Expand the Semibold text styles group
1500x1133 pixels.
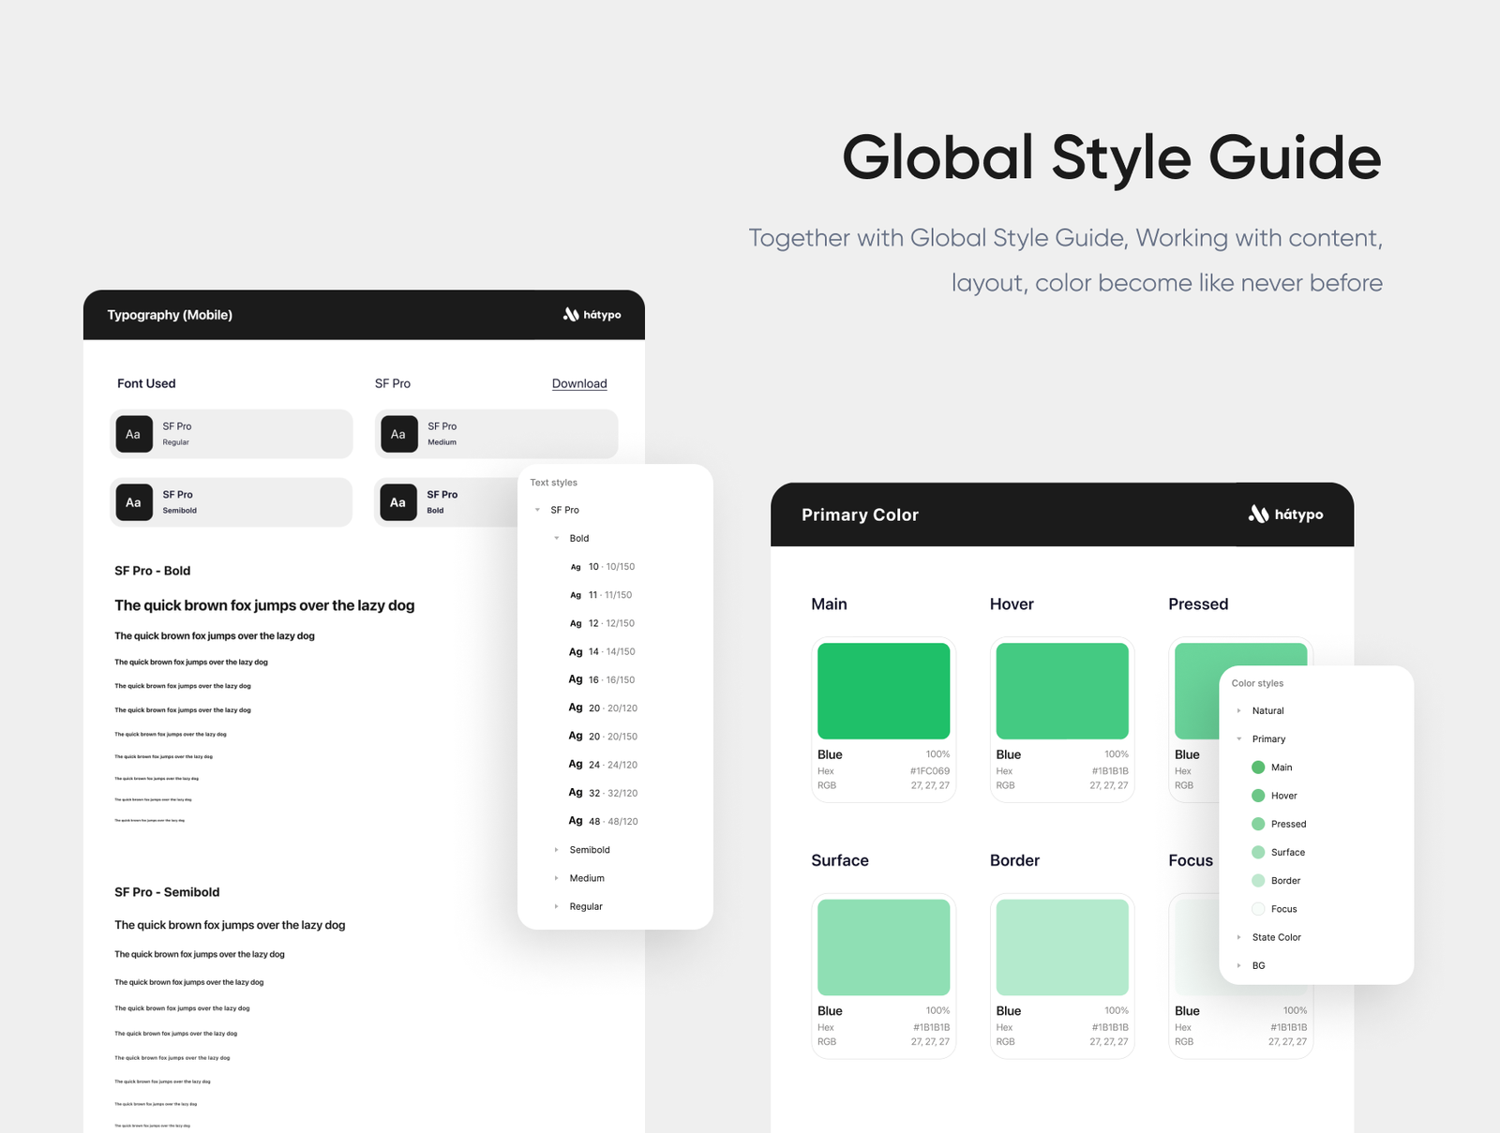556,849
